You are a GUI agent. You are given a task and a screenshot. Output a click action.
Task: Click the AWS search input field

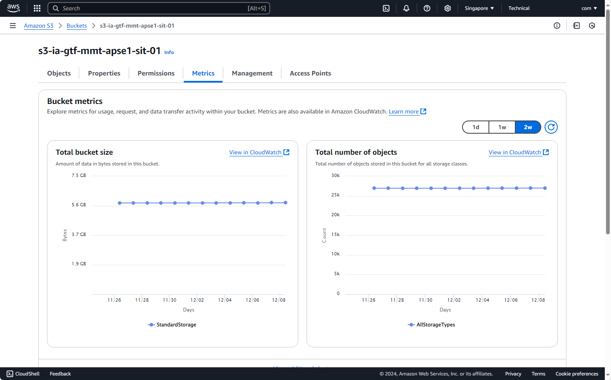(x=159, y=8)
